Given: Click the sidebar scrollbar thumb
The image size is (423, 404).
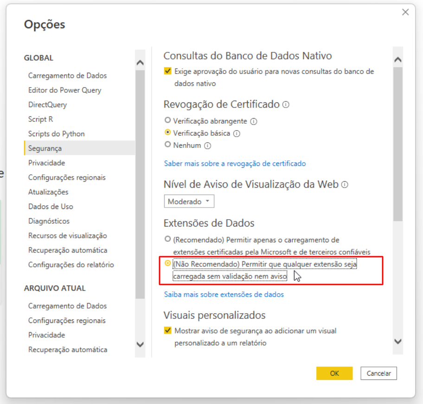Looking at the screenshot, I should [x=140, y=184].
